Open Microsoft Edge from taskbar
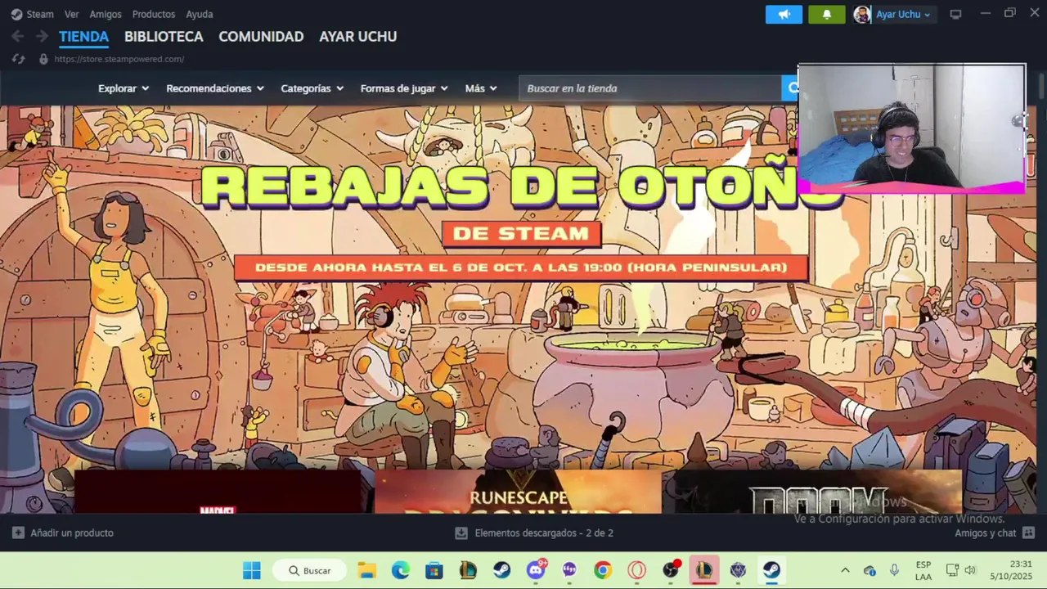The image size is (1047, 589). click(x=400, y=570)
